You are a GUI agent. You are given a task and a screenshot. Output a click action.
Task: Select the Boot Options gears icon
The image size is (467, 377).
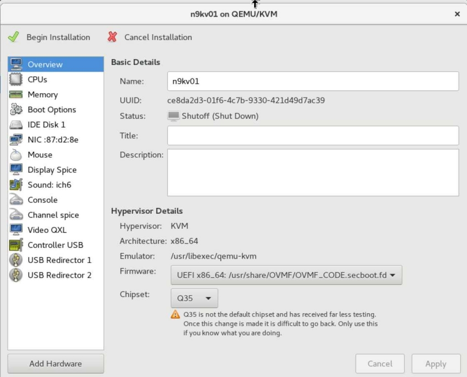[16, 109]
